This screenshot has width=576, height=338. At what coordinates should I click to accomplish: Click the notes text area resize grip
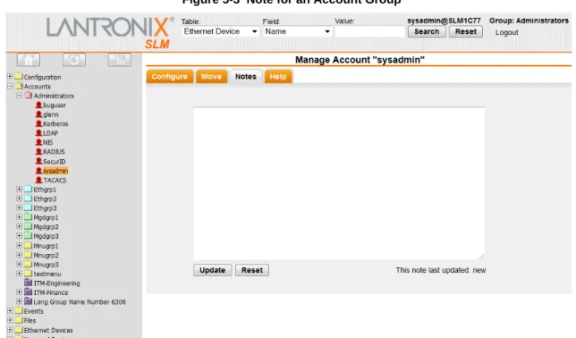coord(481,257)
